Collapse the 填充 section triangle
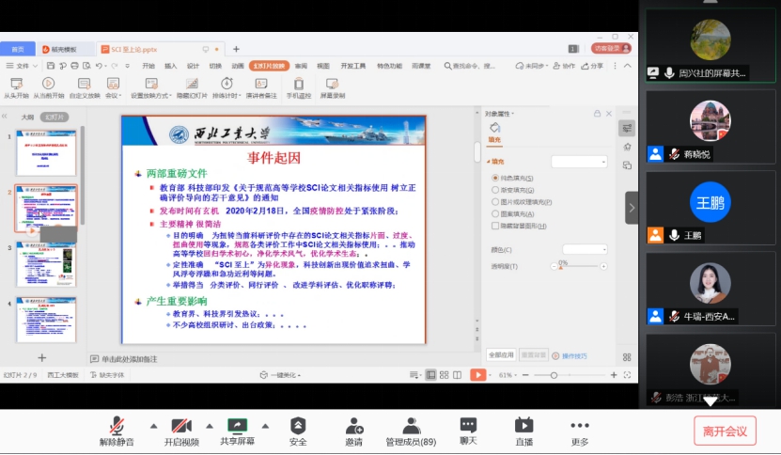This screenshot has height=455, width=781. [x=488, y=162]
